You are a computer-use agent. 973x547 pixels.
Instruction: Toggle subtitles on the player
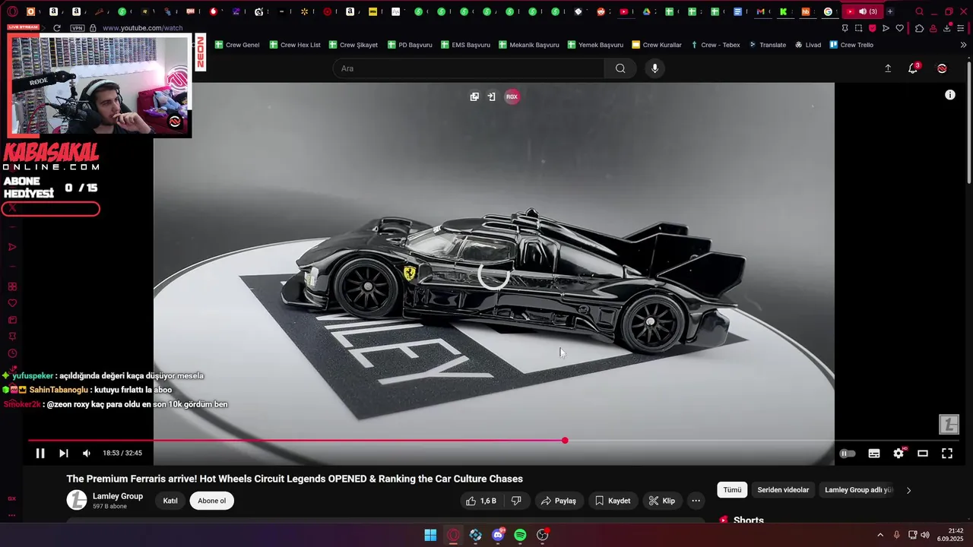874,454
